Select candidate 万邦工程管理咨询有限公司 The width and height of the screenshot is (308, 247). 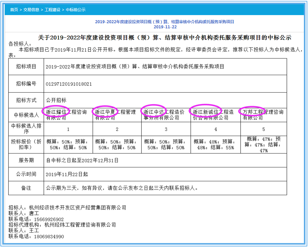[x=264, y=115]
